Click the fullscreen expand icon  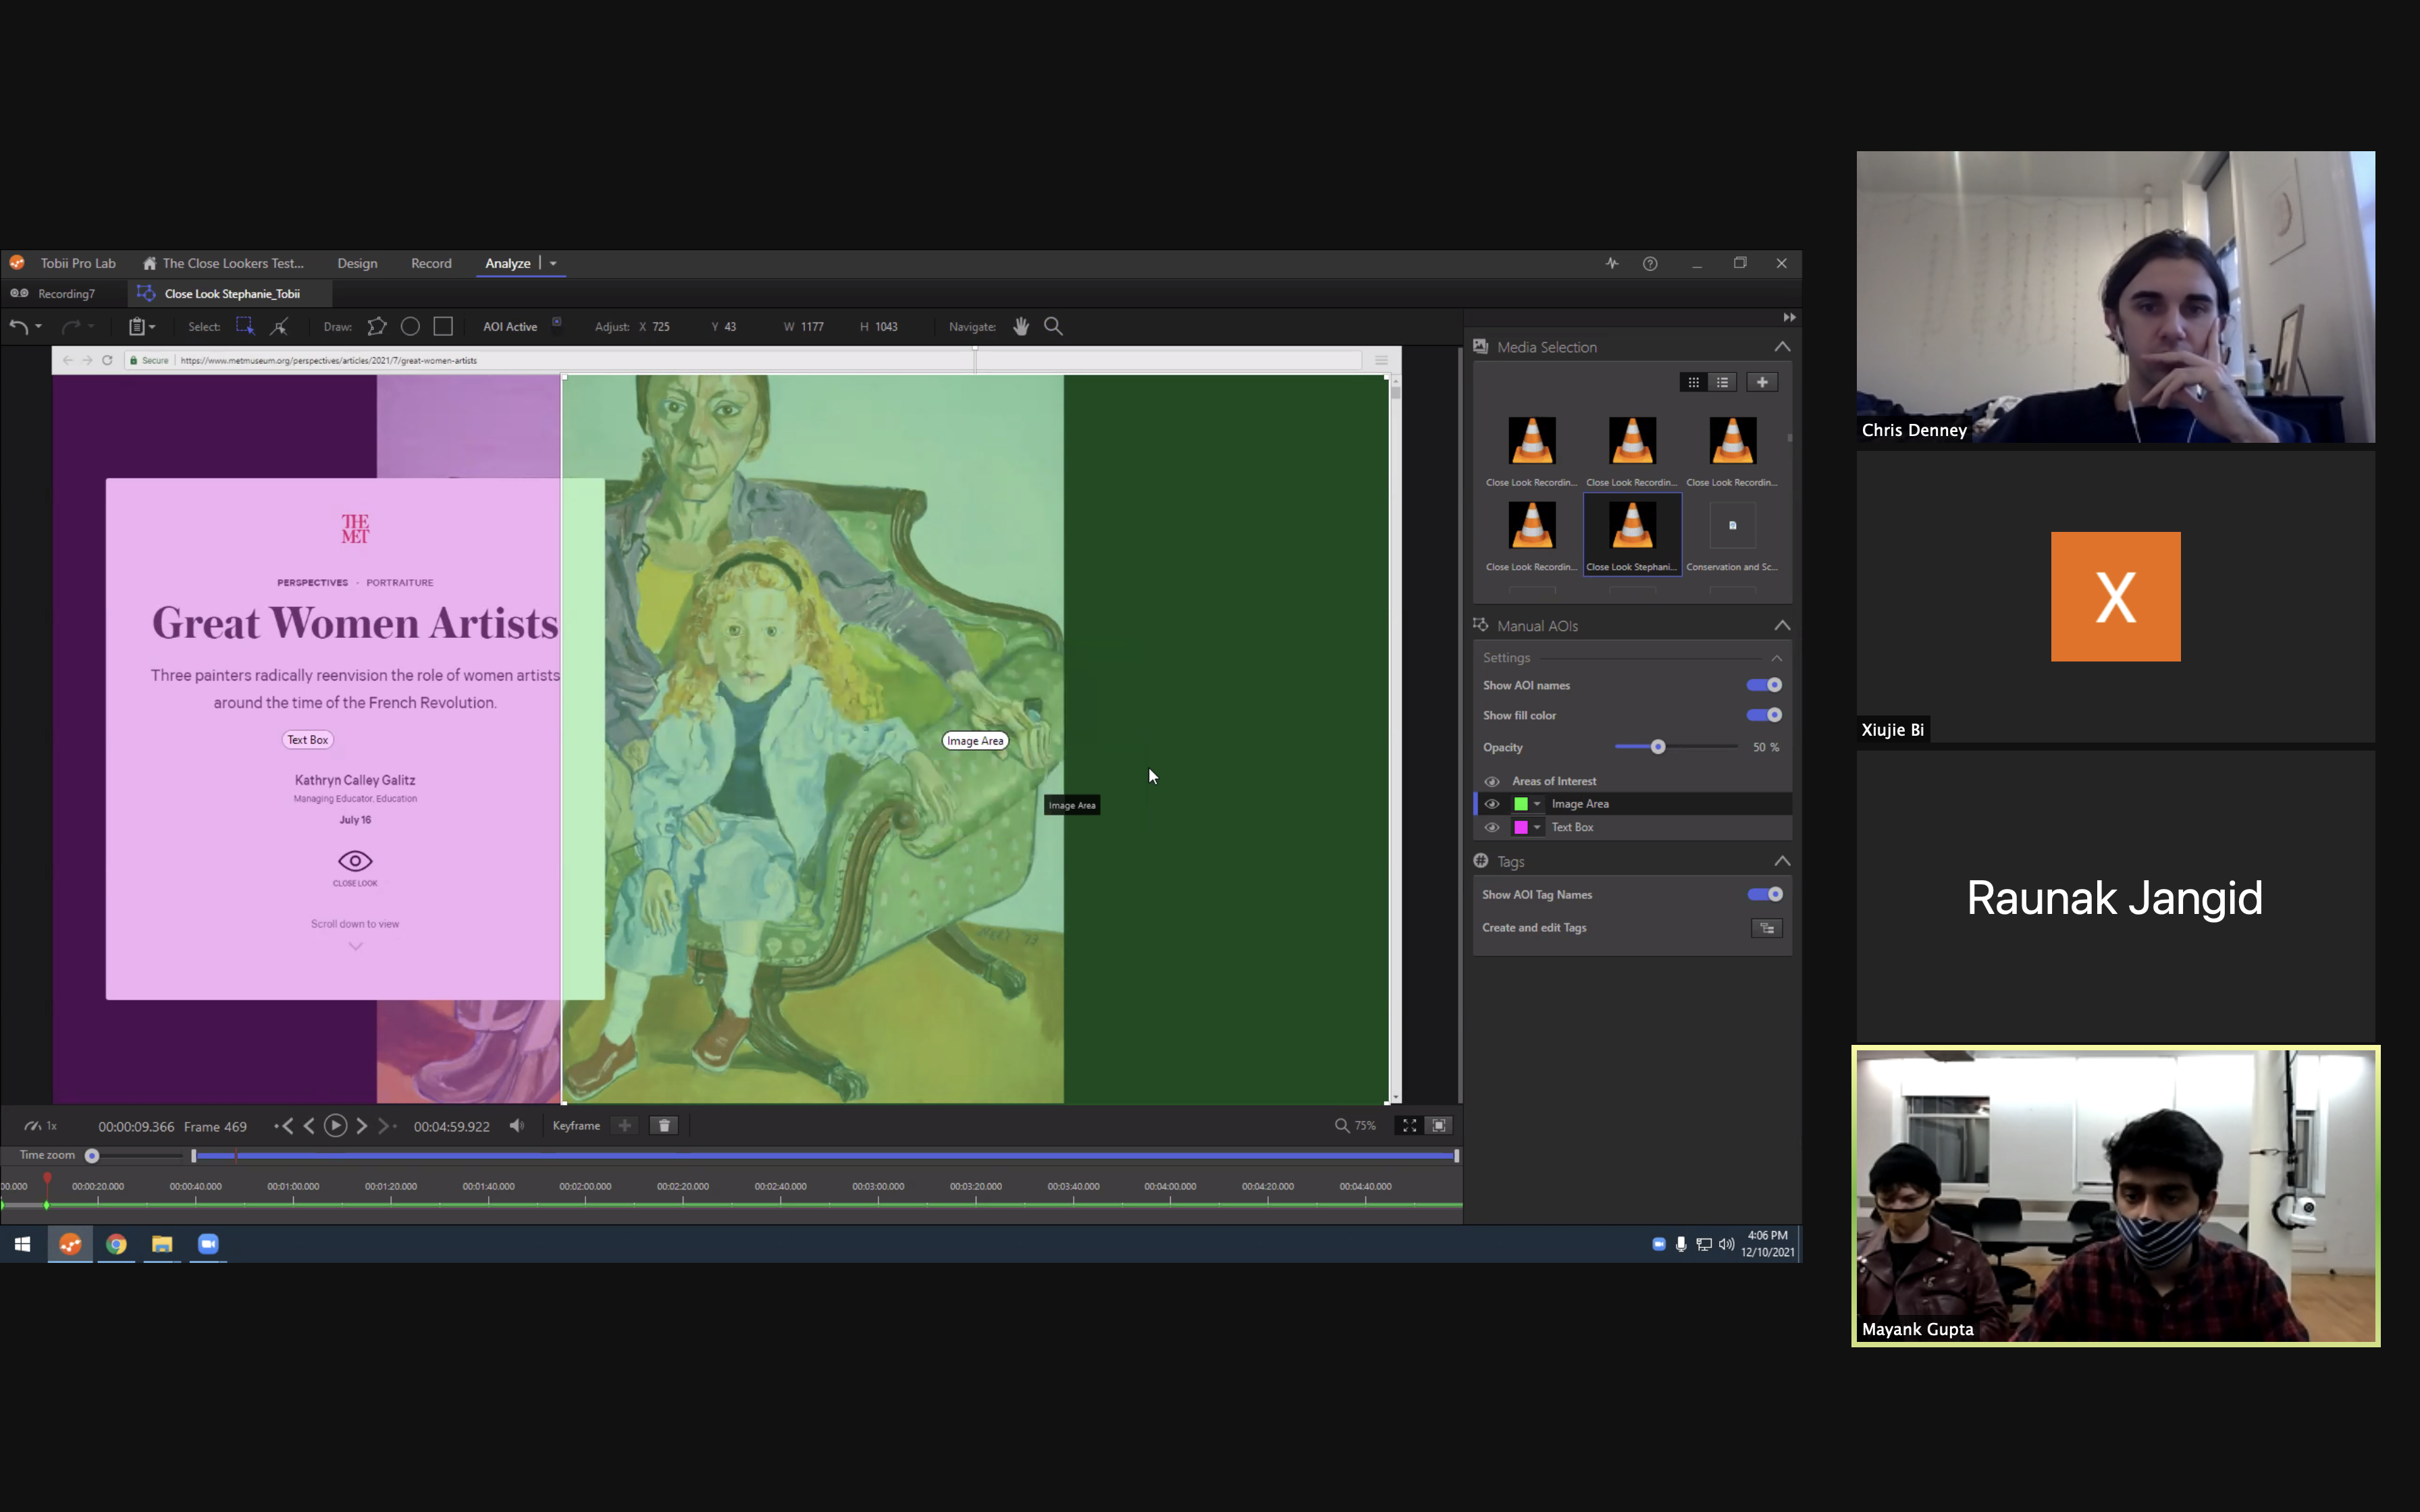pos(1409,1126)
